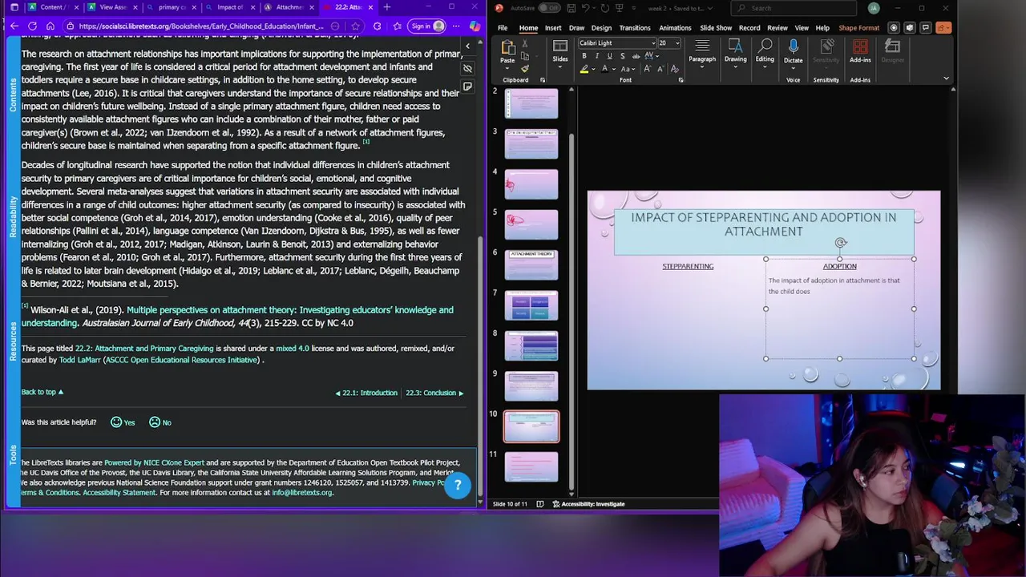Click LibreTexts help question mark bubble
1026x577 pixels.
(x=458, y=485)
